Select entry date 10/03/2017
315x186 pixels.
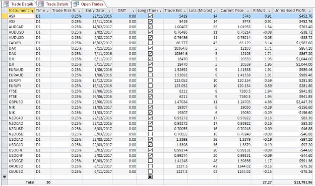[x=102, y=161]
